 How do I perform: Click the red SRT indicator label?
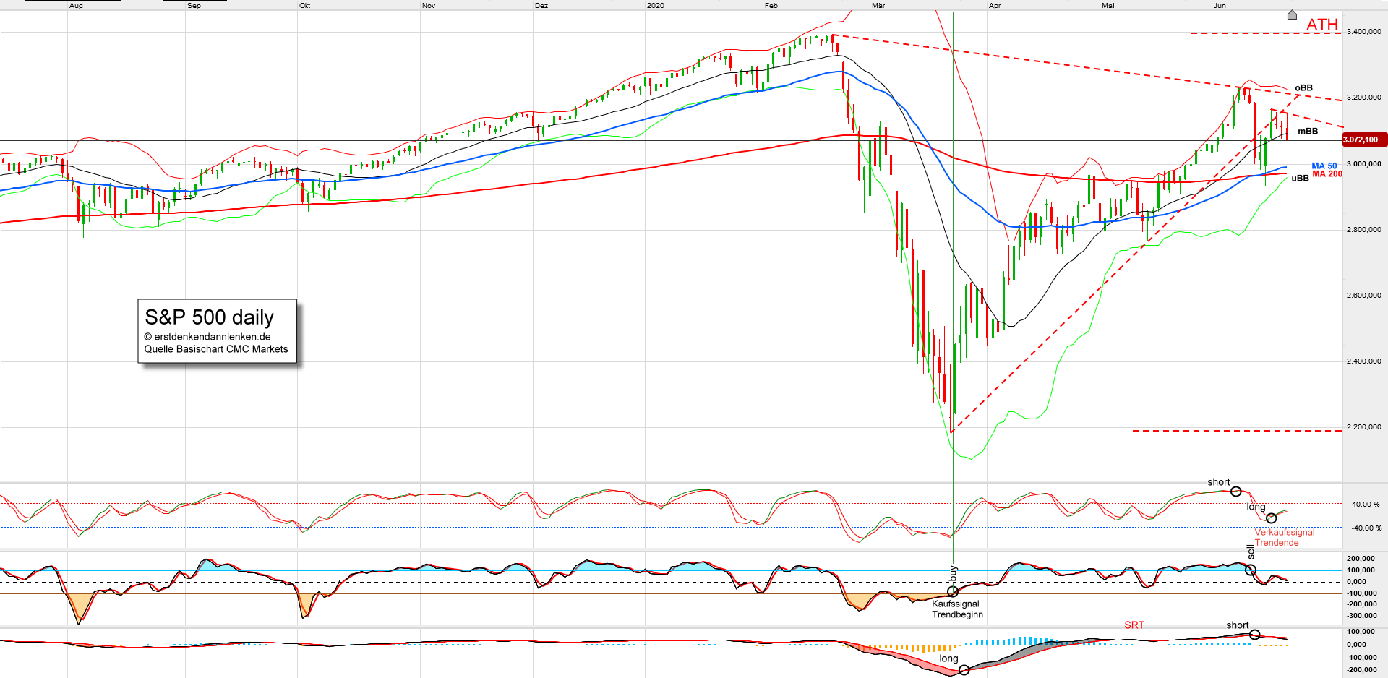[1134, 625]
